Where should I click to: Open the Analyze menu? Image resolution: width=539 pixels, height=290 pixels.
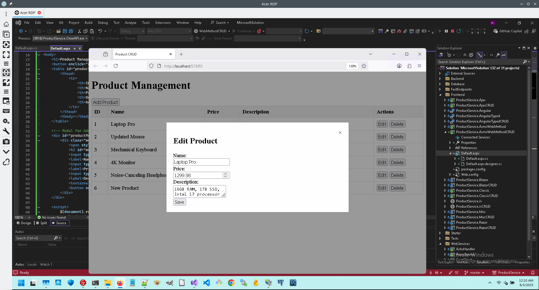[x=131, y=23]
